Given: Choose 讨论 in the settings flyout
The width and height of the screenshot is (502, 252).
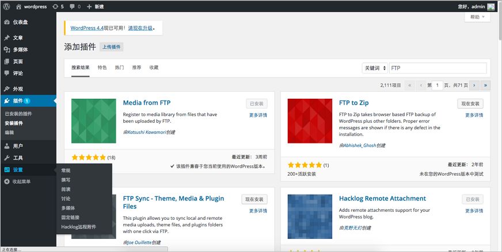Looking at the screenshot, I should 66,199.
